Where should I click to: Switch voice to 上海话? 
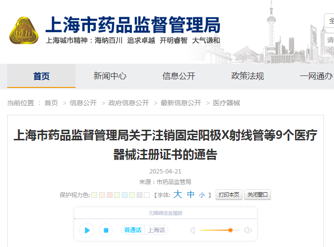[x=156, y=230]
